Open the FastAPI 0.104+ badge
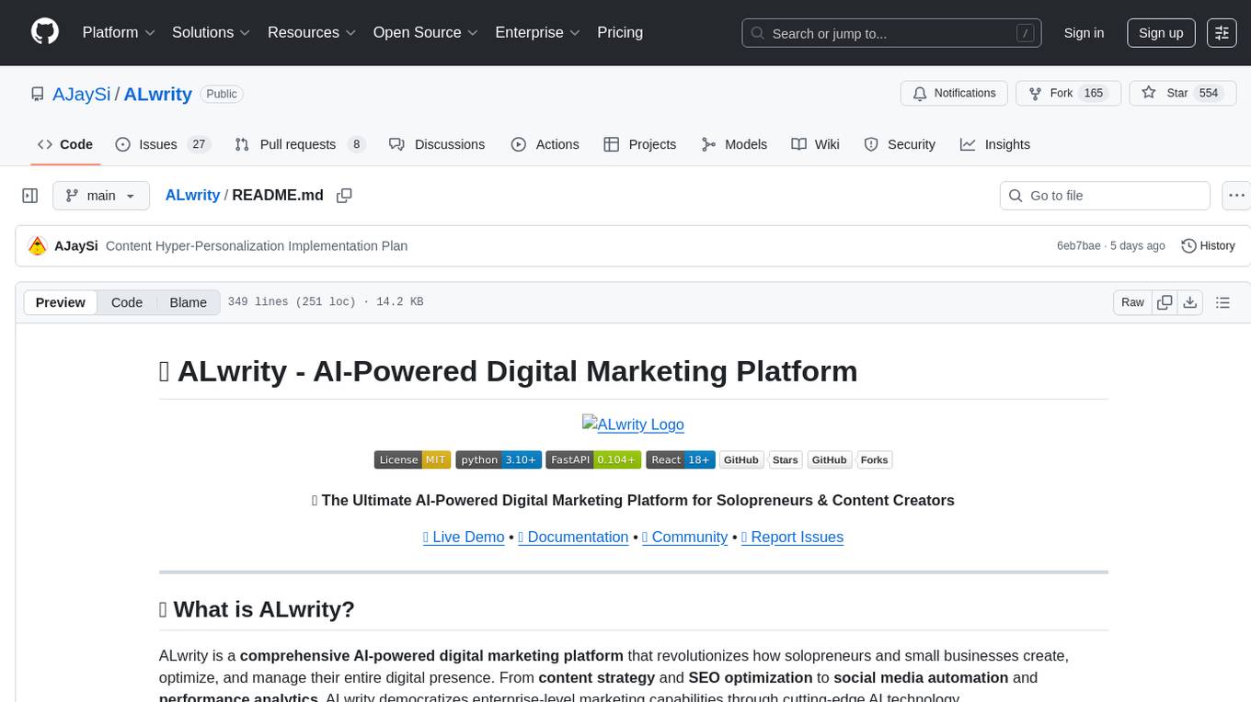This screenshot has height=702, width=1251. (x=593, y=459)
